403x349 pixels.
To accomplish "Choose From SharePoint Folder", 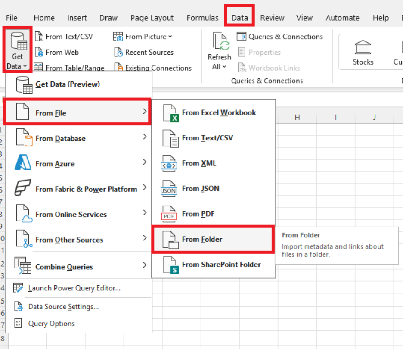I will [213, 265].
